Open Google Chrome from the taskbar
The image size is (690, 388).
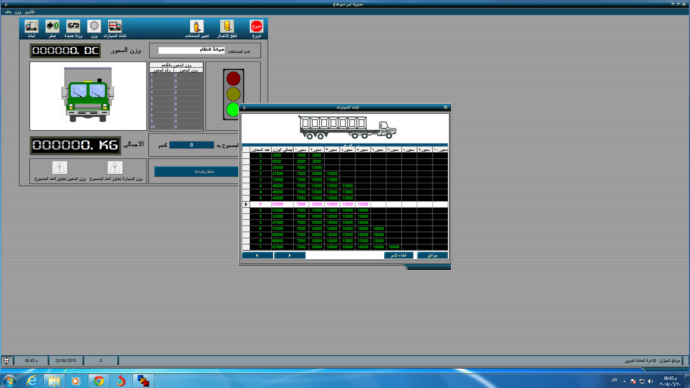tap(99, 381)
